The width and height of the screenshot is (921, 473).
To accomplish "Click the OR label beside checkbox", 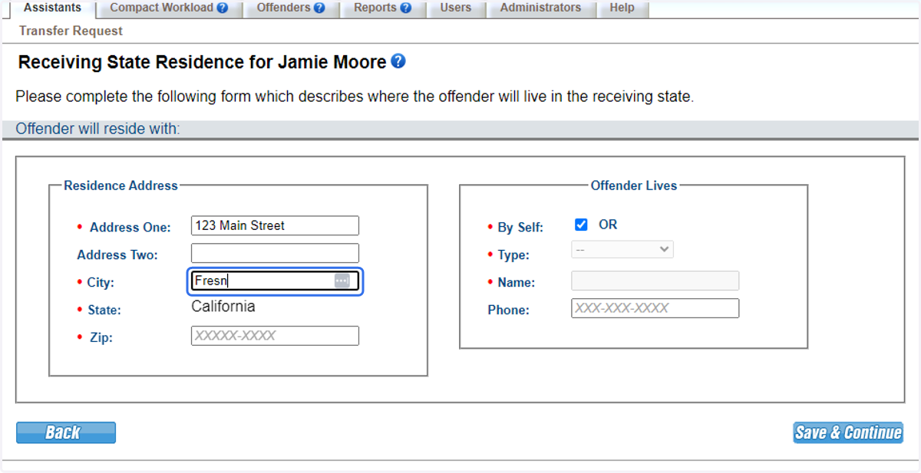I will tap(608, 225).
